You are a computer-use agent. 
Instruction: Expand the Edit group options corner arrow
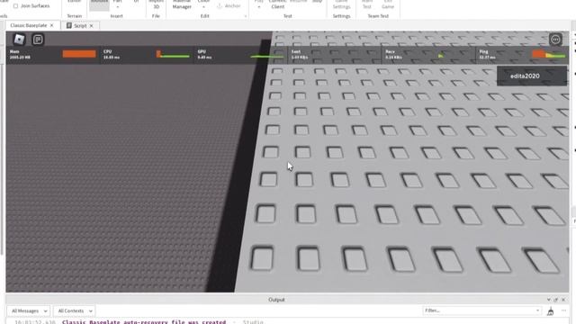(246, 16)
